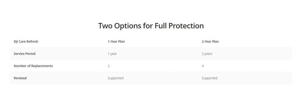
Task: Select the 'DJI Care Refresh' header cell
Action: (26, 42)
